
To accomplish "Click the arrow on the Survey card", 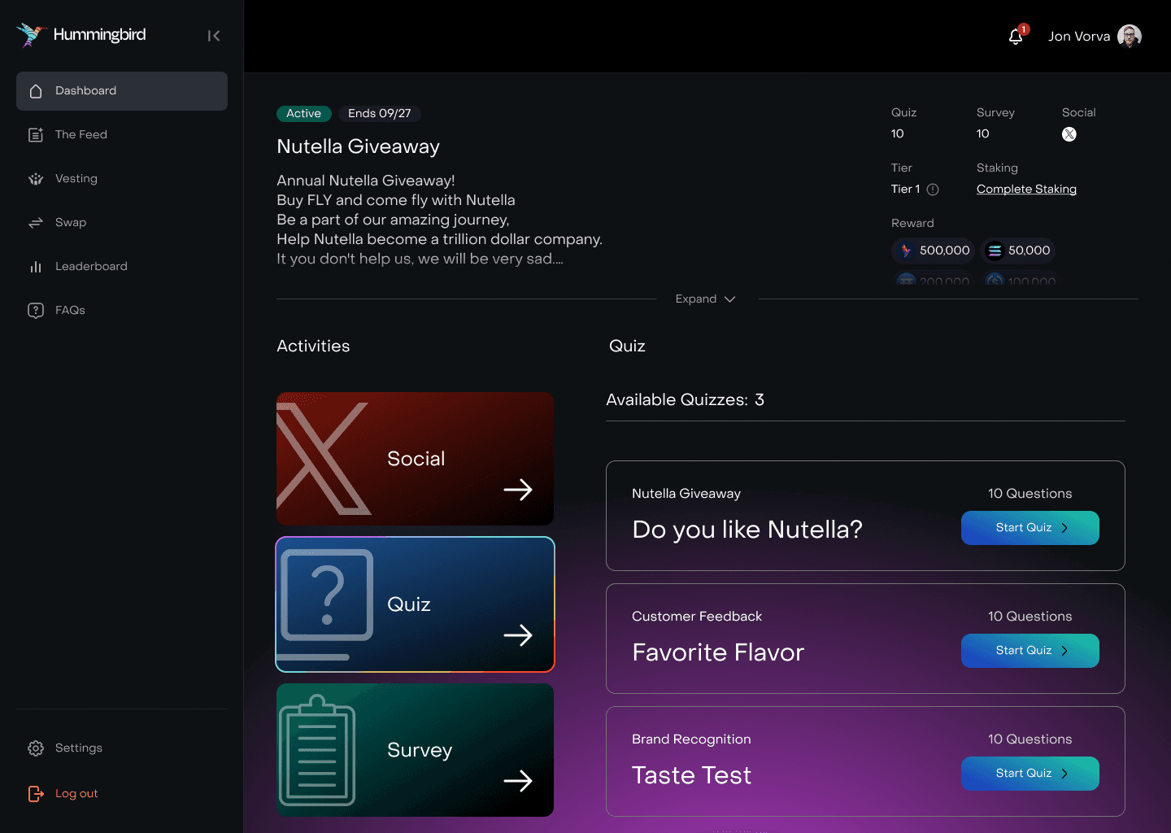I will click(518, 781).
